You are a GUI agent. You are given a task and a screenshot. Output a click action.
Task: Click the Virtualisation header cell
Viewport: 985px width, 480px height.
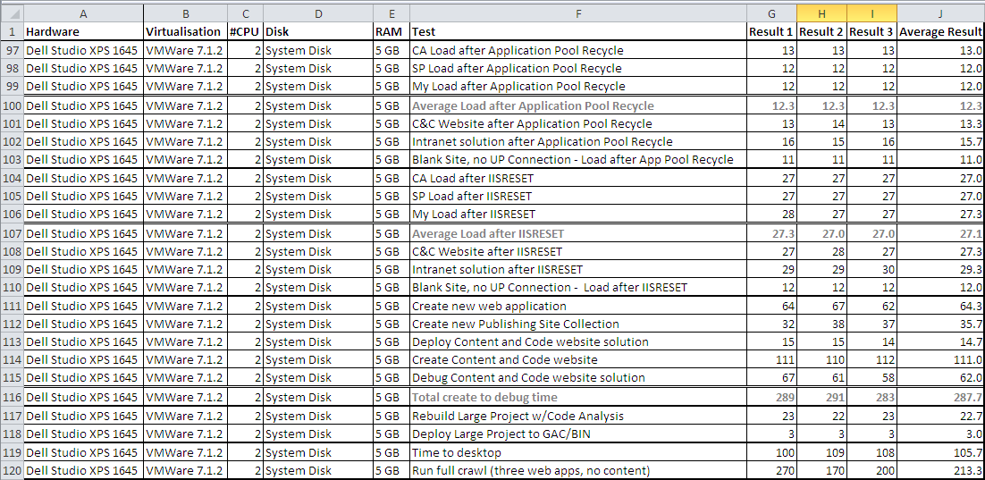coord(184,32)
